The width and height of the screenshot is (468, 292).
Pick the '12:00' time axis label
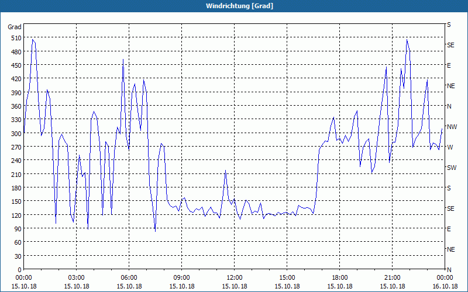[x=235, y=278]
